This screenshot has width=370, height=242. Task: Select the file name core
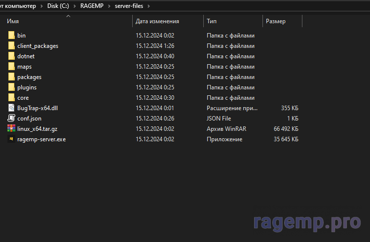click(23, 98)
